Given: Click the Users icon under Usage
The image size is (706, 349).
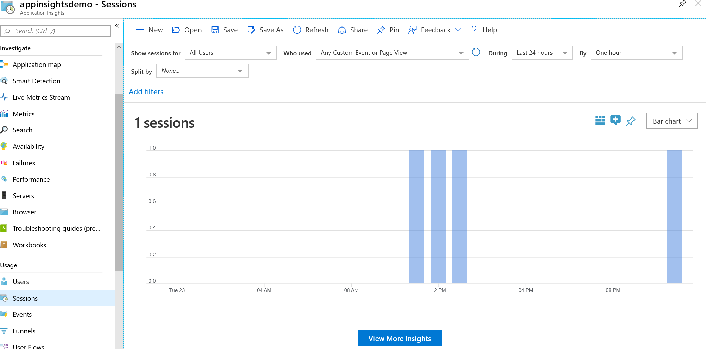Looking at the screenshot, I should (x=4, y=281).
